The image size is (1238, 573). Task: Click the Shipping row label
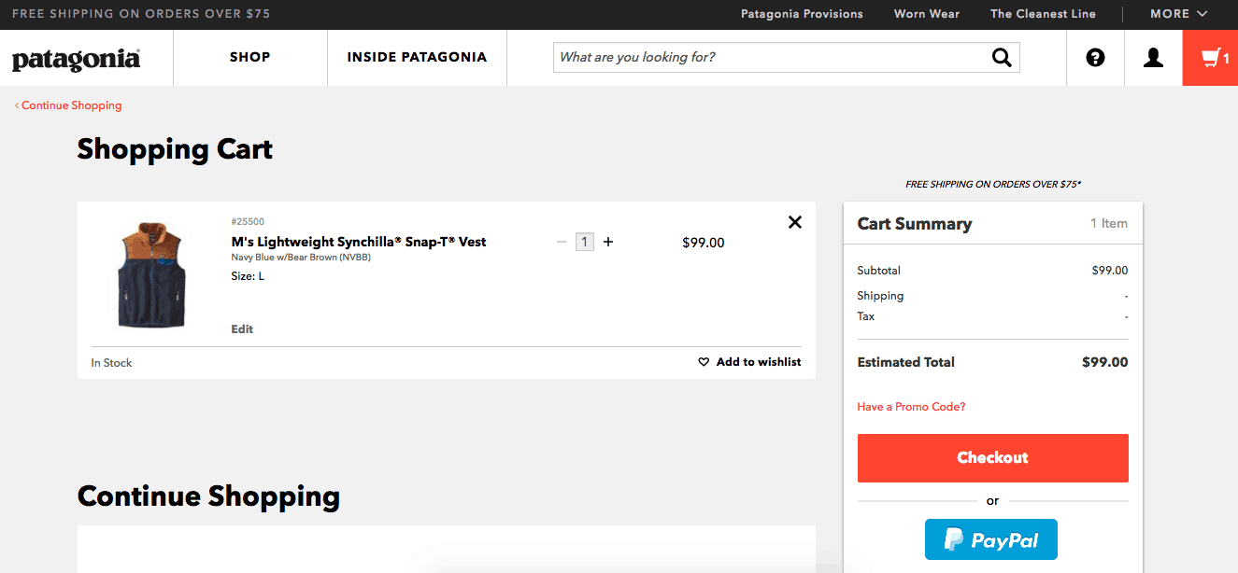pyautogui.click(x=880, y=296)
